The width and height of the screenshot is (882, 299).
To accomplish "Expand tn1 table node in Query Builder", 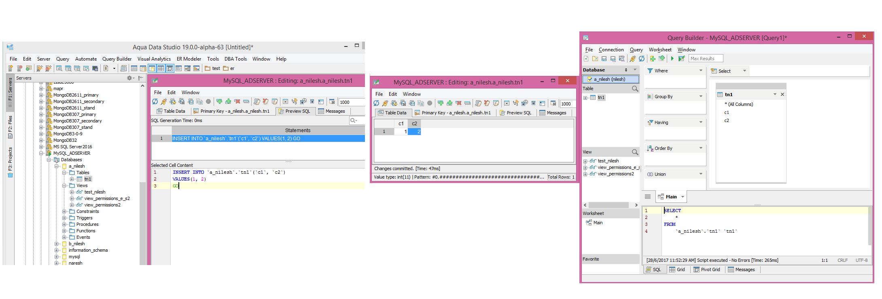I will tap(585, 98).
